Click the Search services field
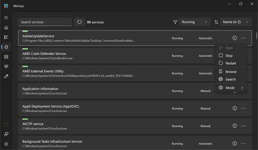This screenshot has height=150, width=258. pos(45,22)
